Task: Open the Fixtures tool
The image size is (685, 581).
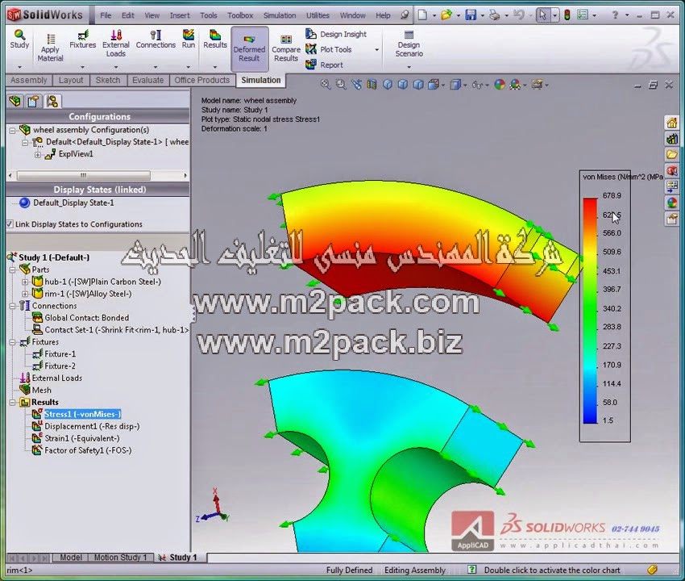Action: (x=82, y=40)
